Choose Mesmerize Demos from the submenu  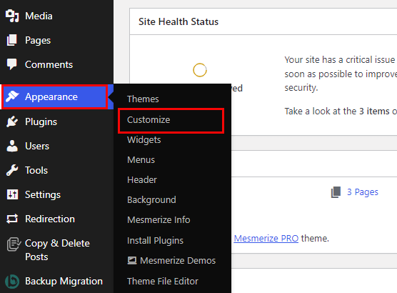171,260
